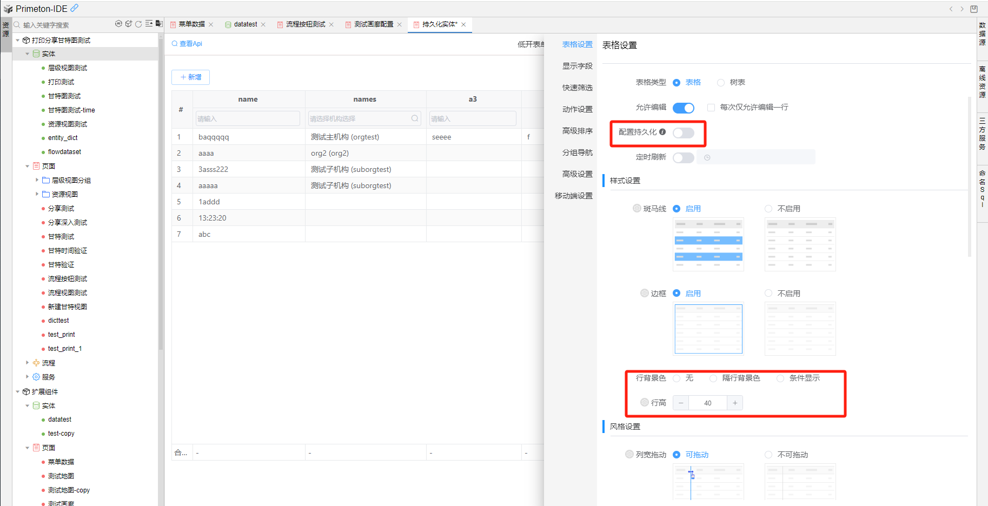Turn off the 允许编辑 switch
This screenshot has width=988, height=506.
[683, 108]
